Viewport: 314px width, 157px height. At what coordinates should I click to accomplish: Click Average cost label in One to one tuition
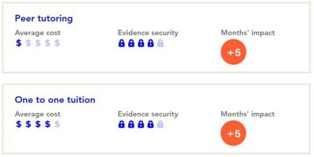(37, 114)
